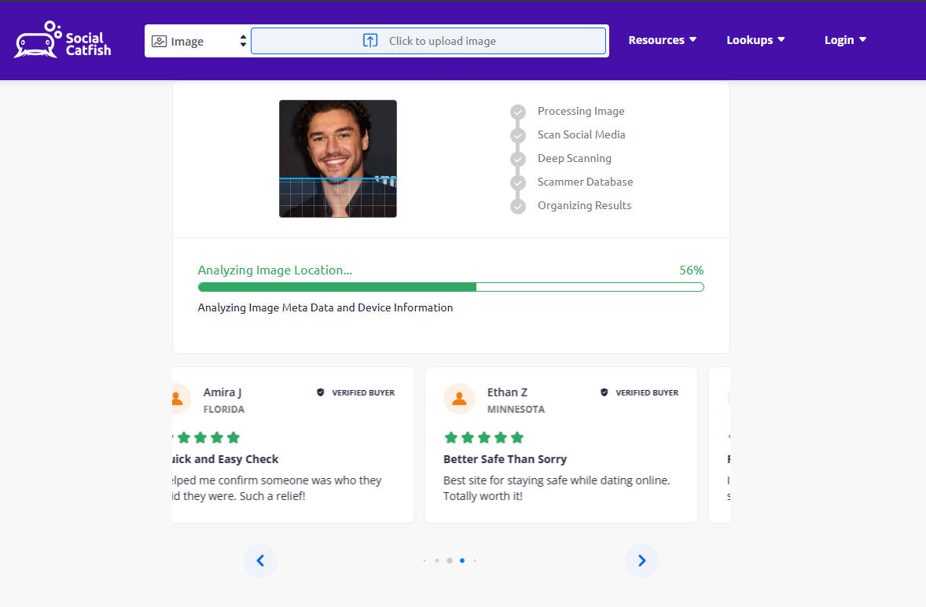This screenshot has width=926, height=607.
Task: Click the Better Safe Than Sorry review title
Action: (505, 459)
